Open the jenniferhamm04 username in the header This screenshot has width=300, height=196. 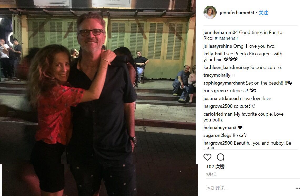coord(237,13)
